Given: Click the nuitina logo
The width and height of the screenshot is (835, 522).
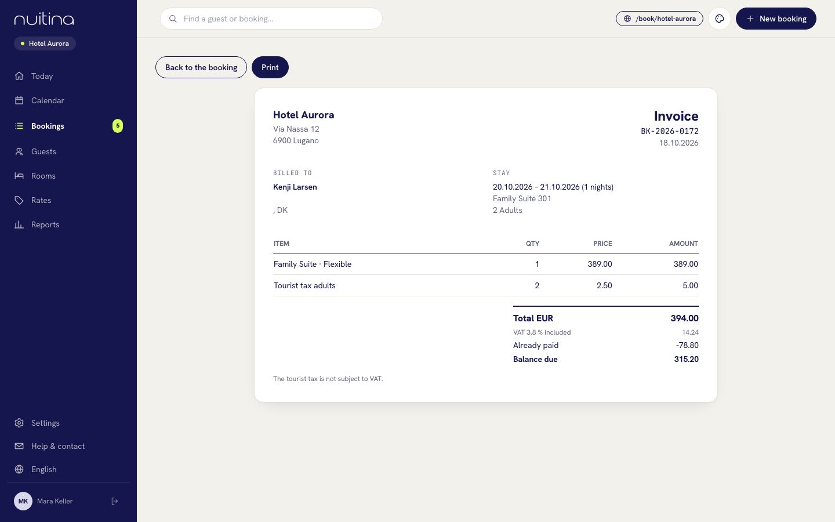Looking at the screenshot, I should point(44,19).
